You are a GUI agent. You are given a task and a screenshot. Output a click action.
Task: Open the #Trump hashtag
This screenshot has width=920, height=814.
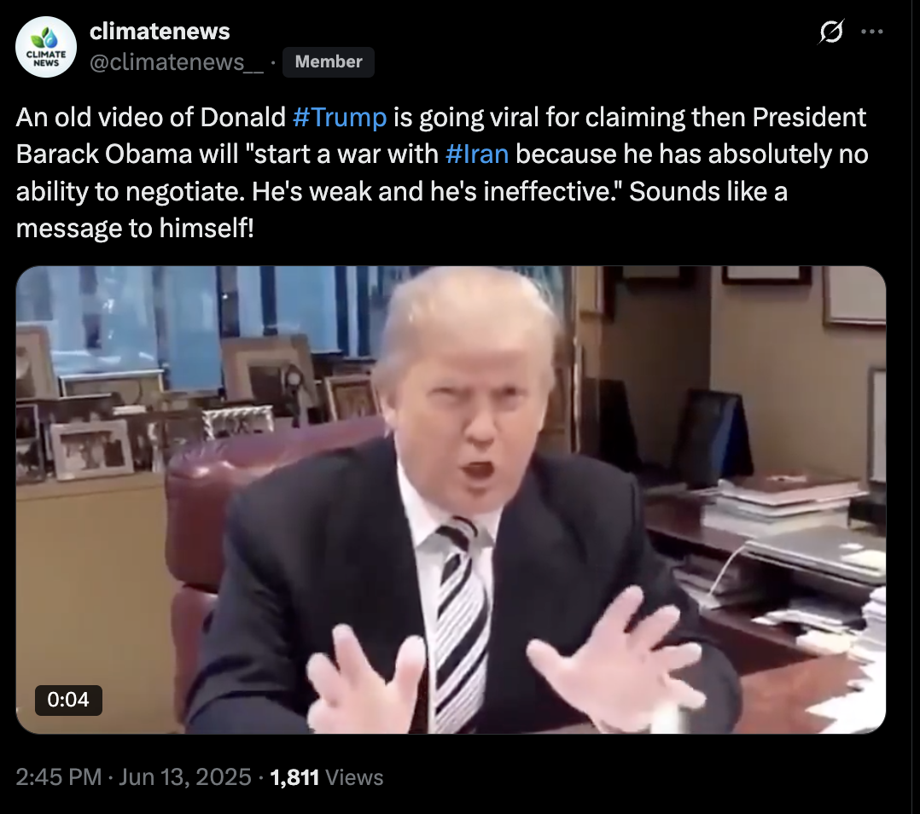[x=339, y=117]
